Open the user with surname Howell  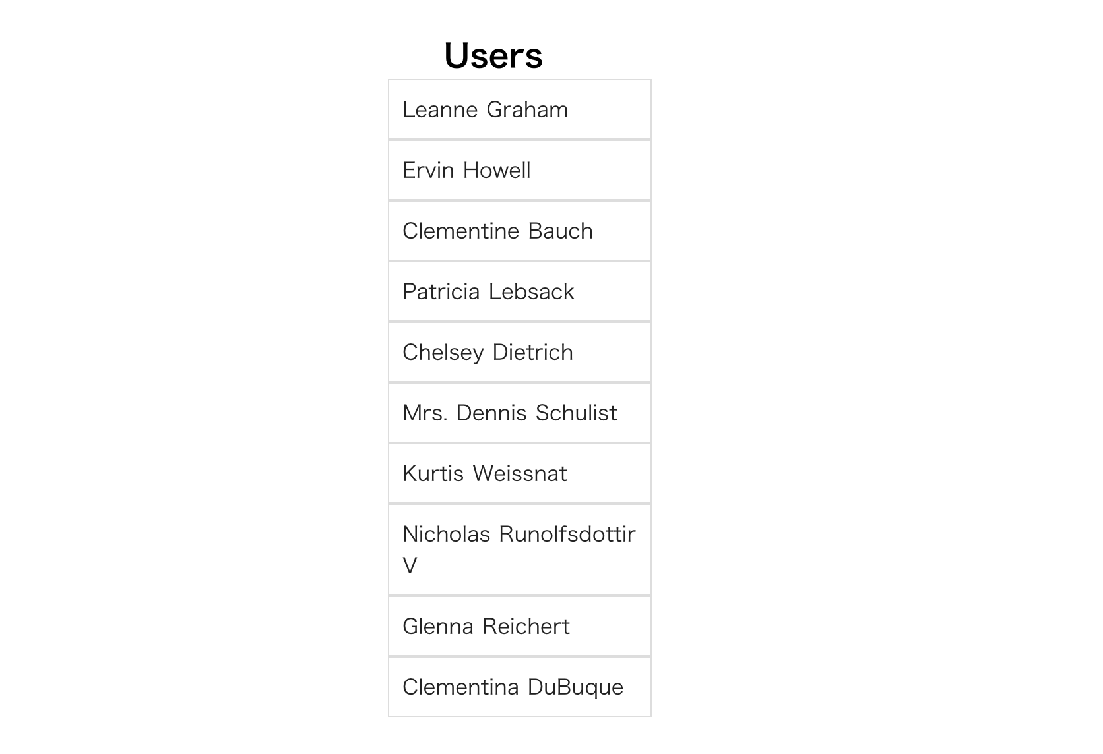(519, 170)
